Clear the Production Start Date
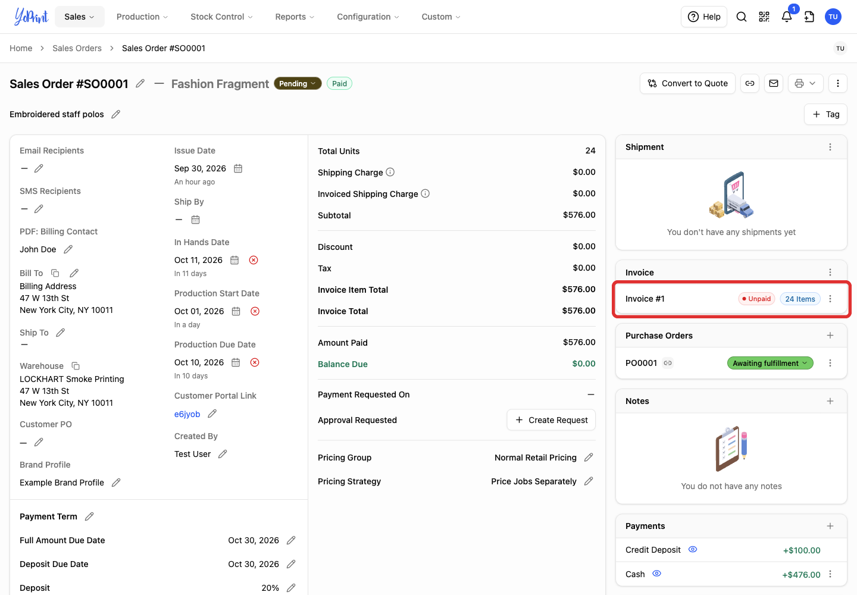The height and width of the screenshot is (595, 857). click(x=255, y=311)
